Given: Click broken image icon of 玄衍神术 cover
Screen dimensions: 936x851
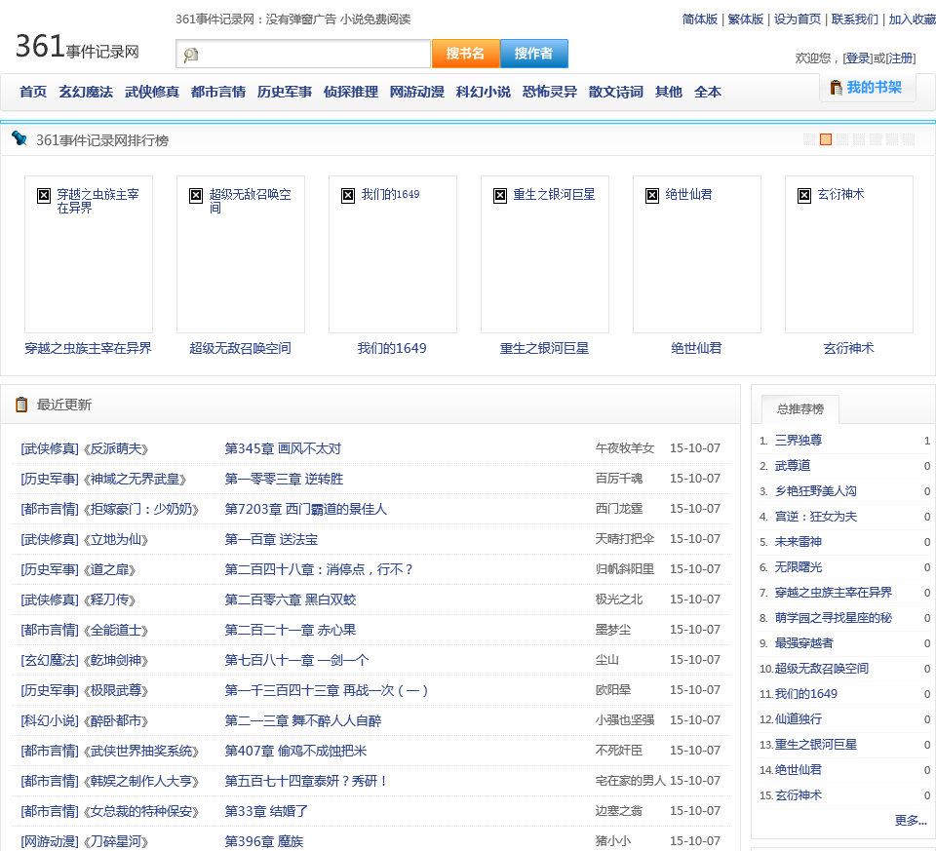Looking at the screenshot, I should tap(804, 195).
